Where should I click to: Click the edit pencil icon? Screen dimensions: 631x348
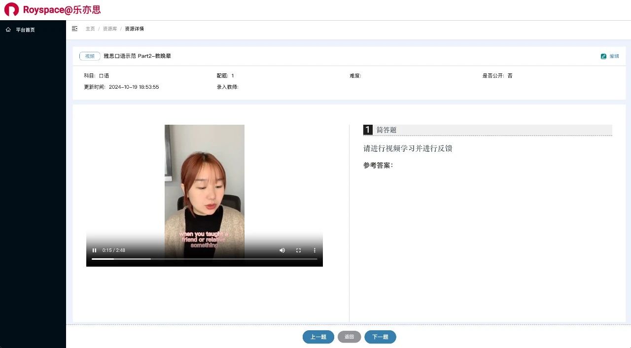[x=603, y=56]
